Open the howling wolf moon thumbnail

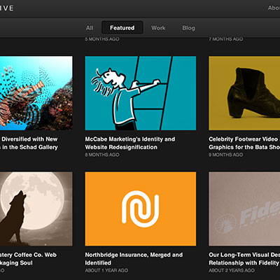[36, 209]
